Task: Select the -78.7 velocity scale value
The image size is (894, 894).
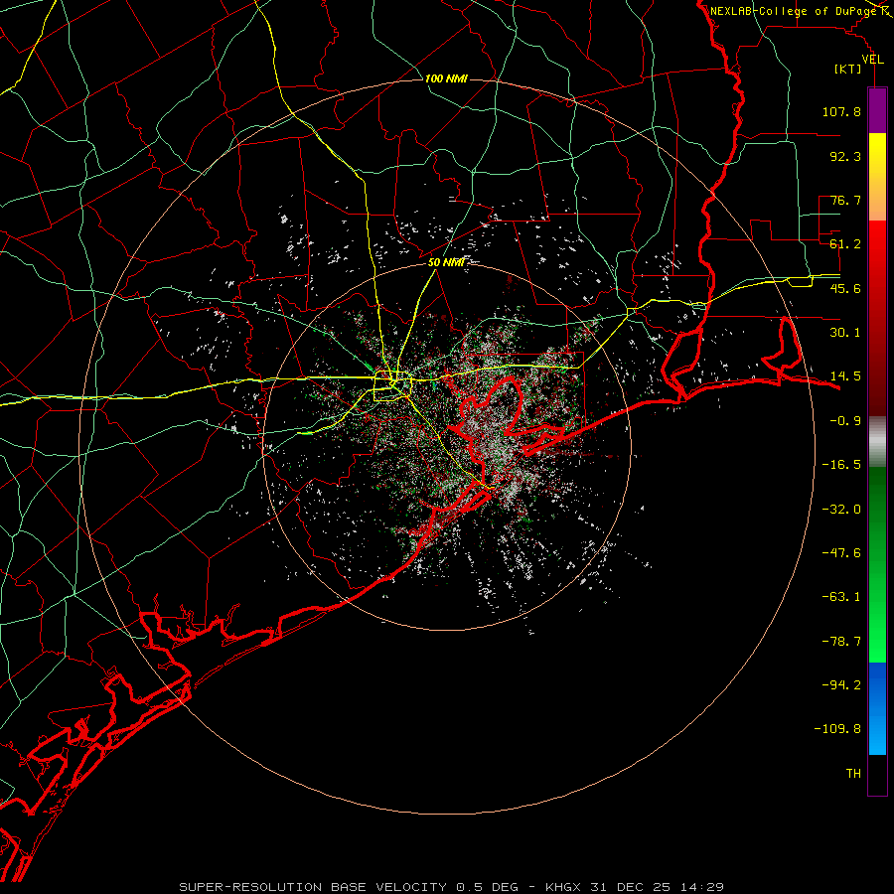Action: coord(841,642)
